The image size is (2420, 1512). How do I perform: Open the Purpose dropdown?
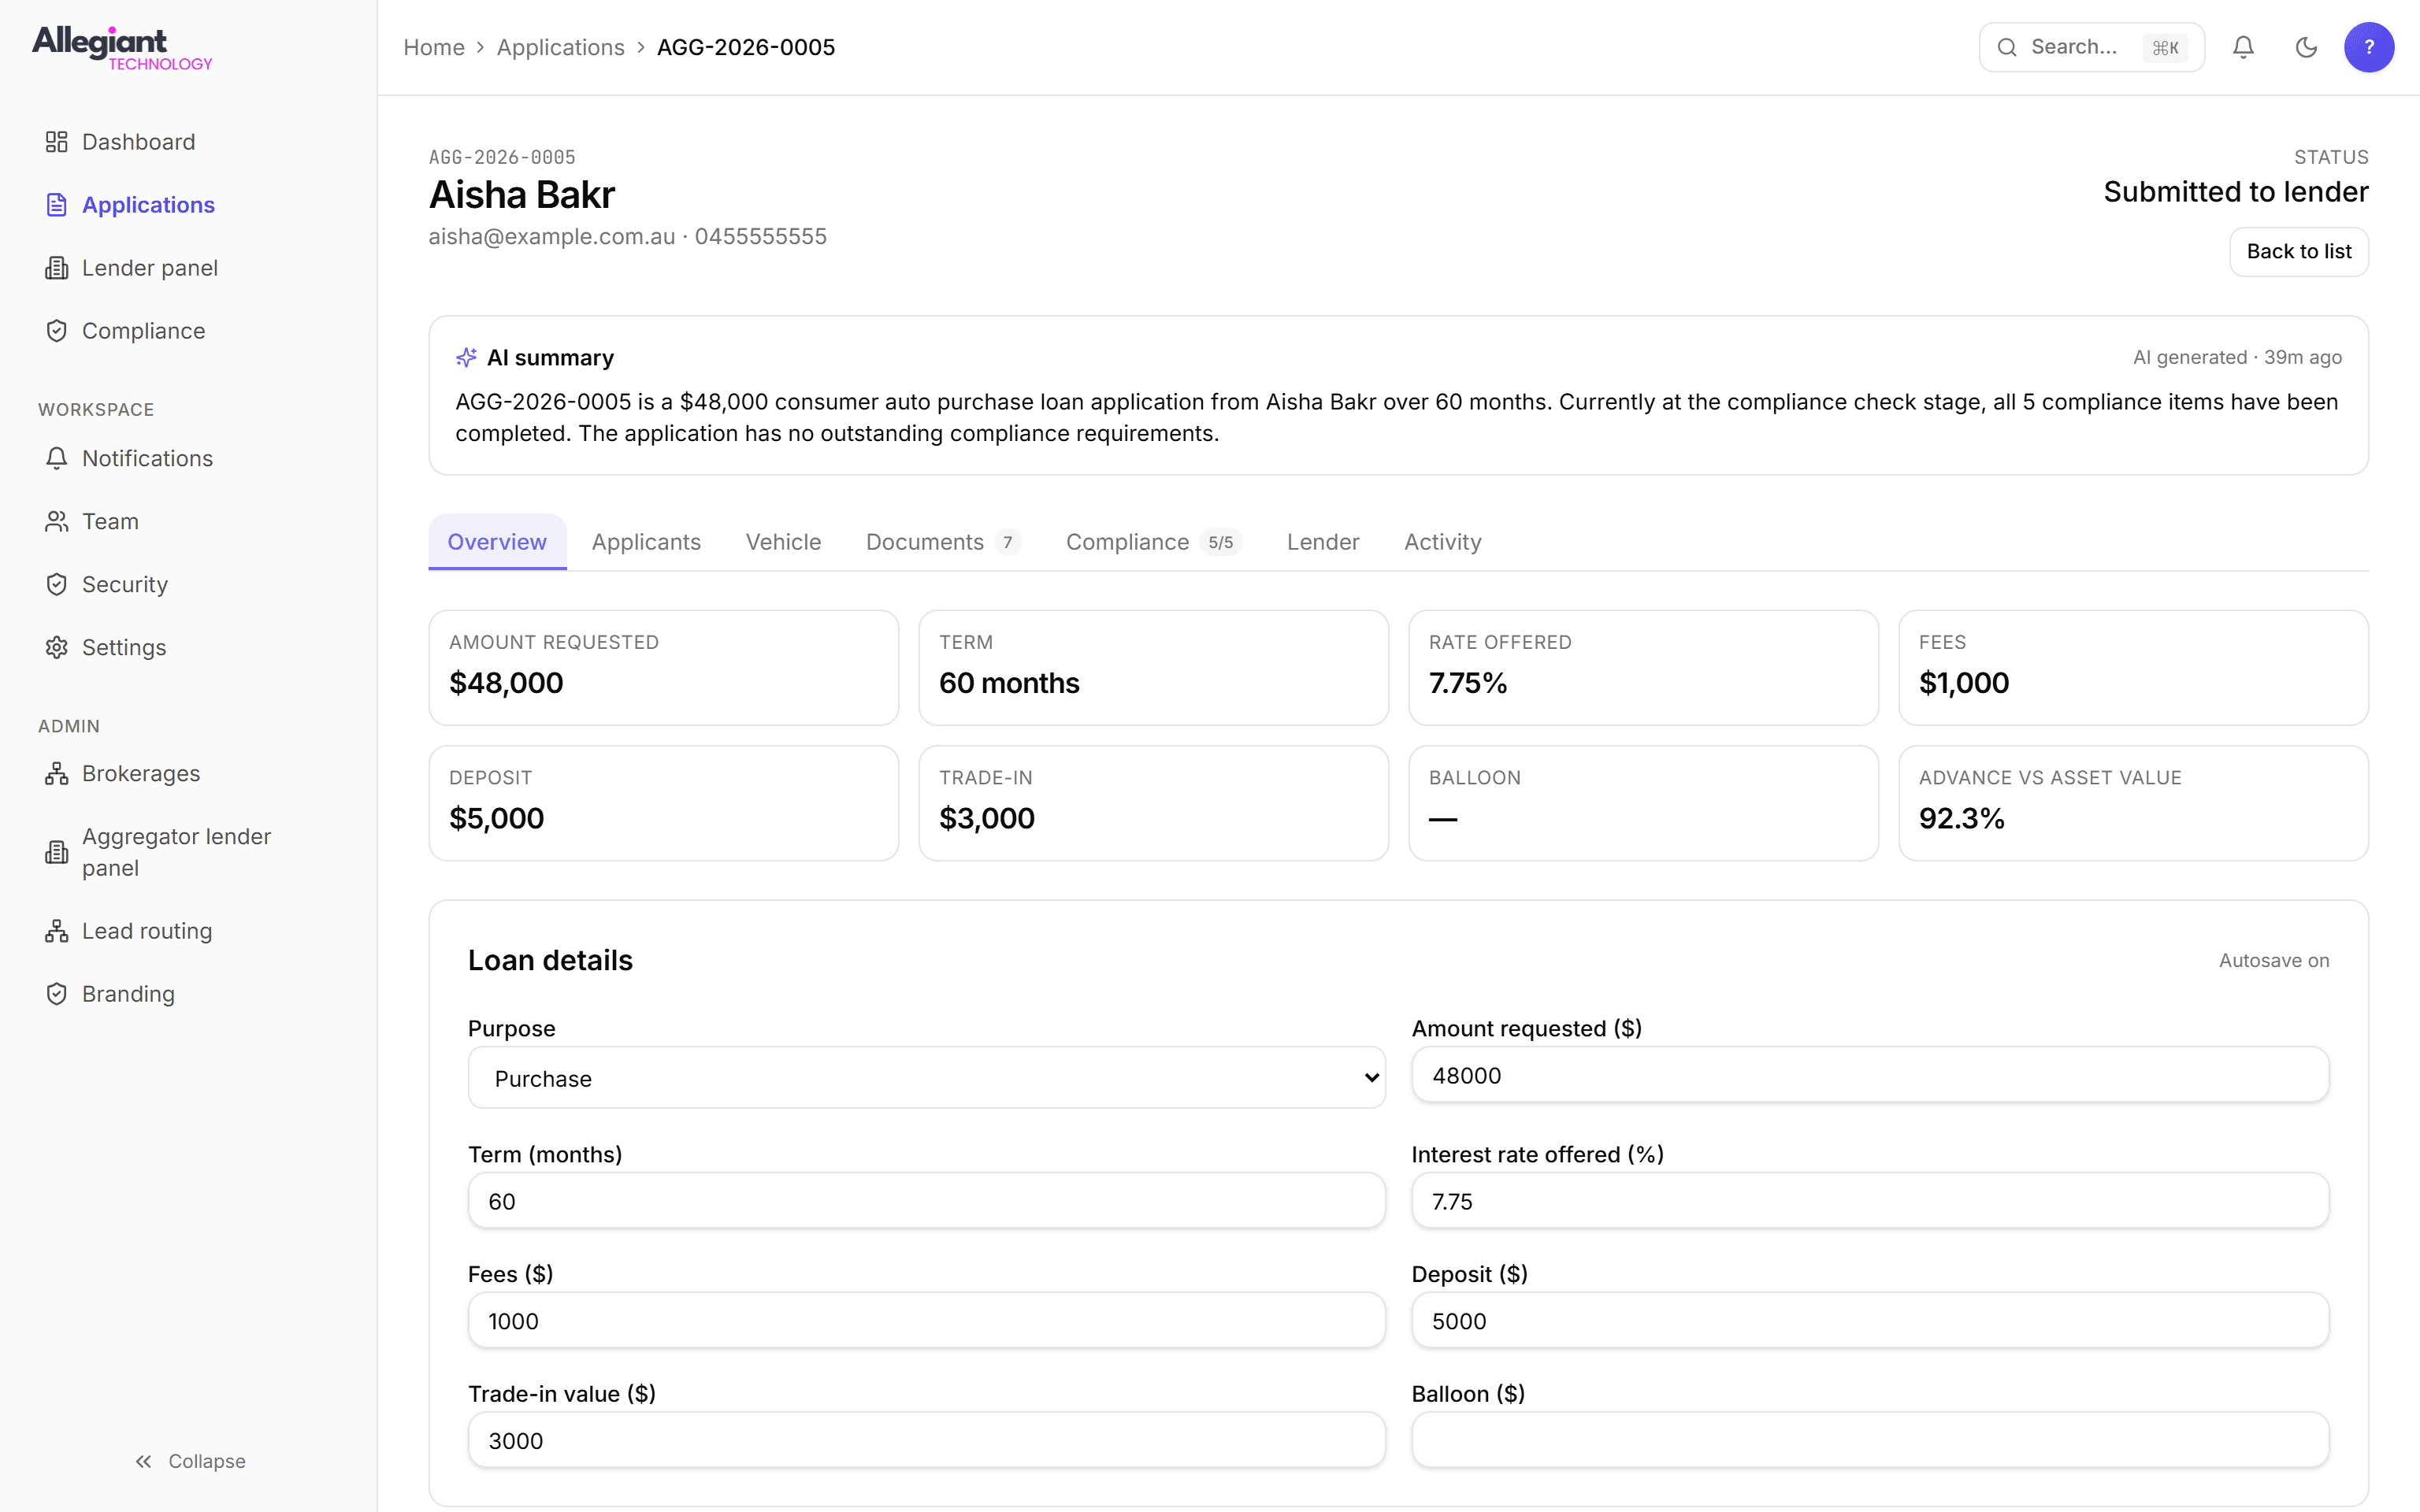[x=926, y=1078]
